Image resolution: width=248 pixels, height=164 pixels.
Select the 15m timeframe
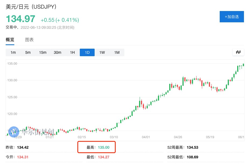(x=43, y=52)
